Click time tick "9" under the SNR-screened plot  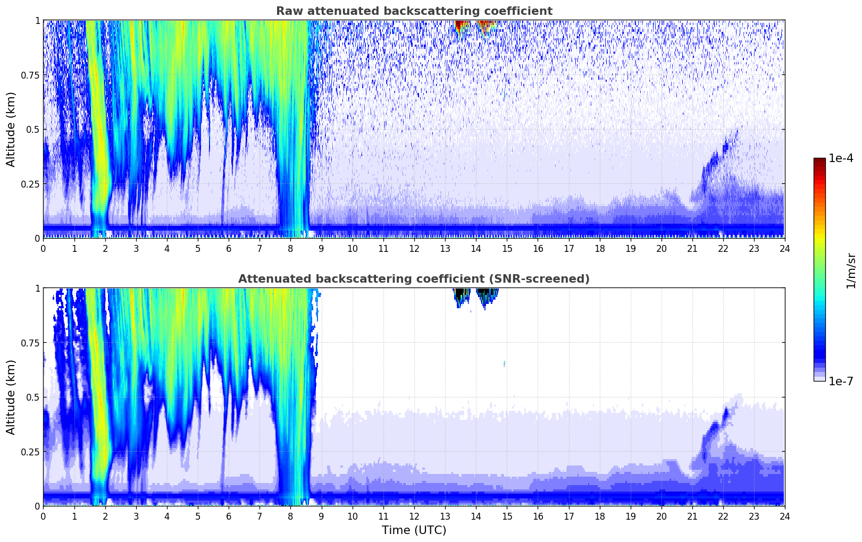[321, 516]
